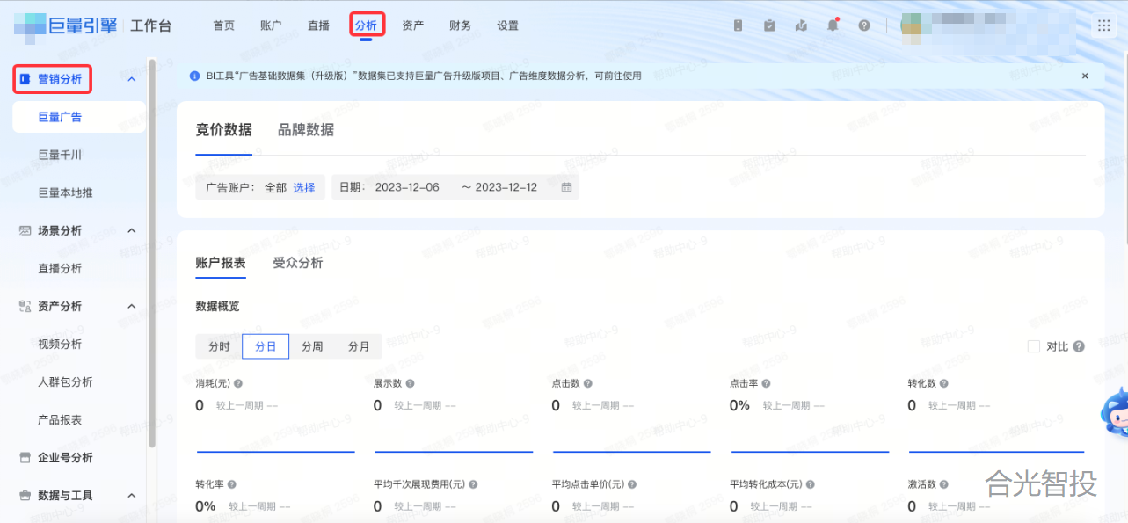The width and height of the screenshot is (1128, 523).
Task: Open the nine-dot app grid menu
Action: pos(1103,25)
